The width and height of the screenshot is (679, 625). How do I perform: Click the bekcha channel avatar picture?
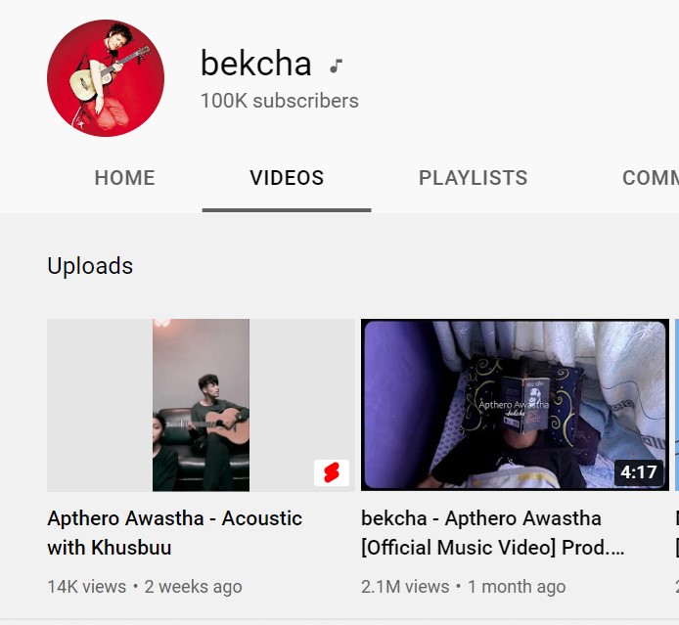pyautogui.click(x=106, y=78)
